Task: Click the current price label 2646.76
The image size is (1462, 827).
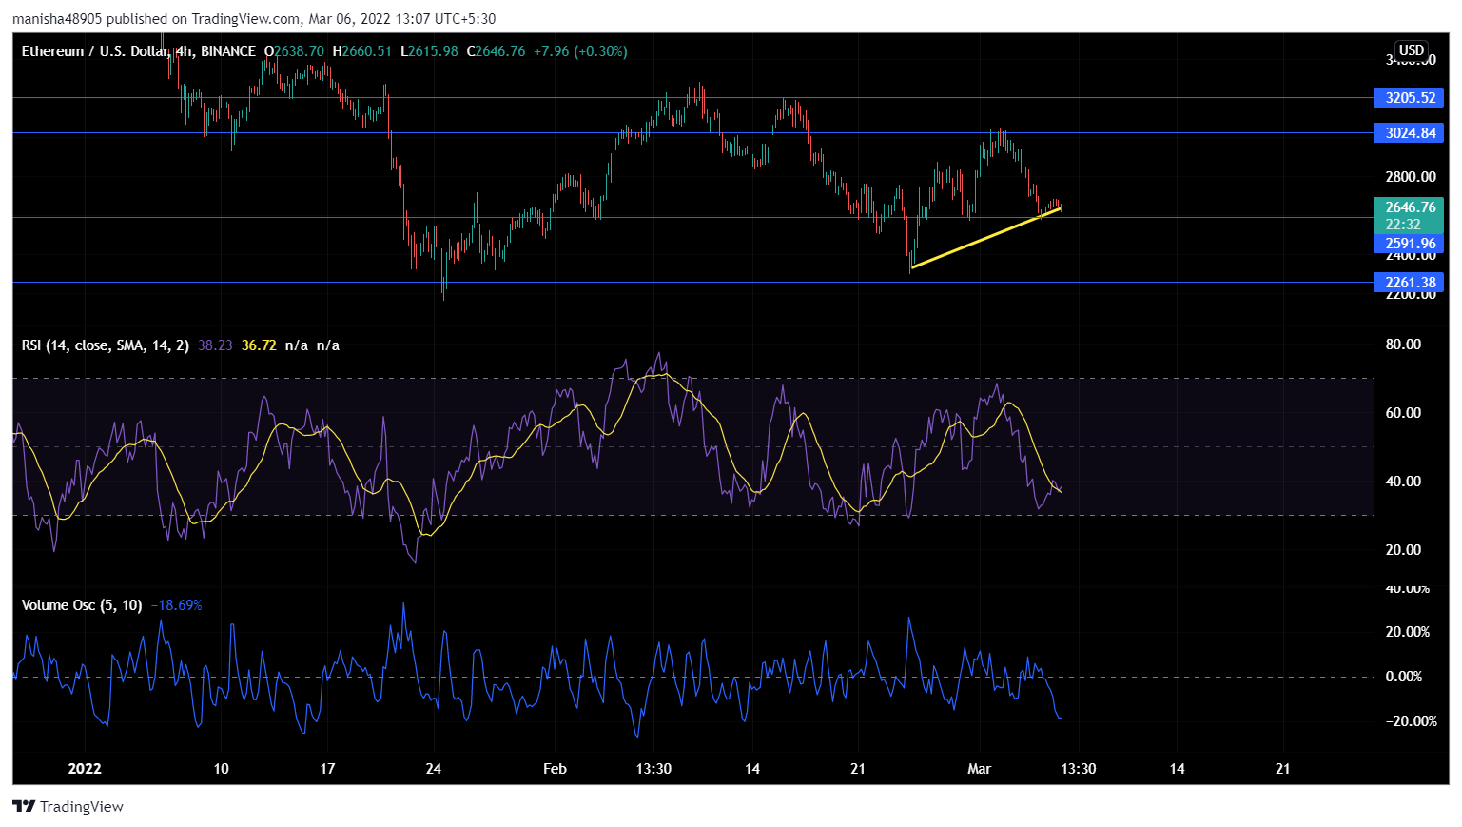Action: click(x=1409, y=207)
